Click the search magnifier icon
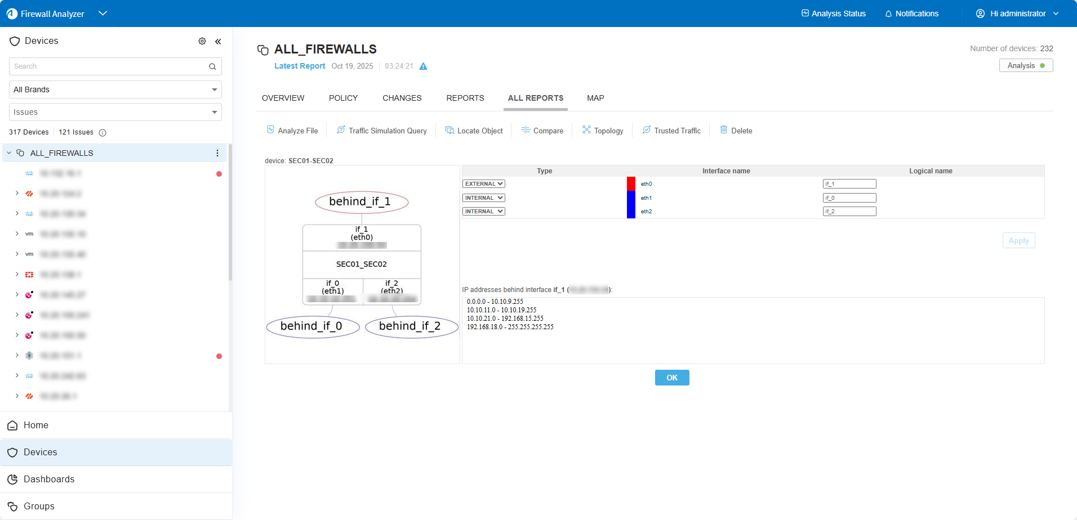 (212, 66)
